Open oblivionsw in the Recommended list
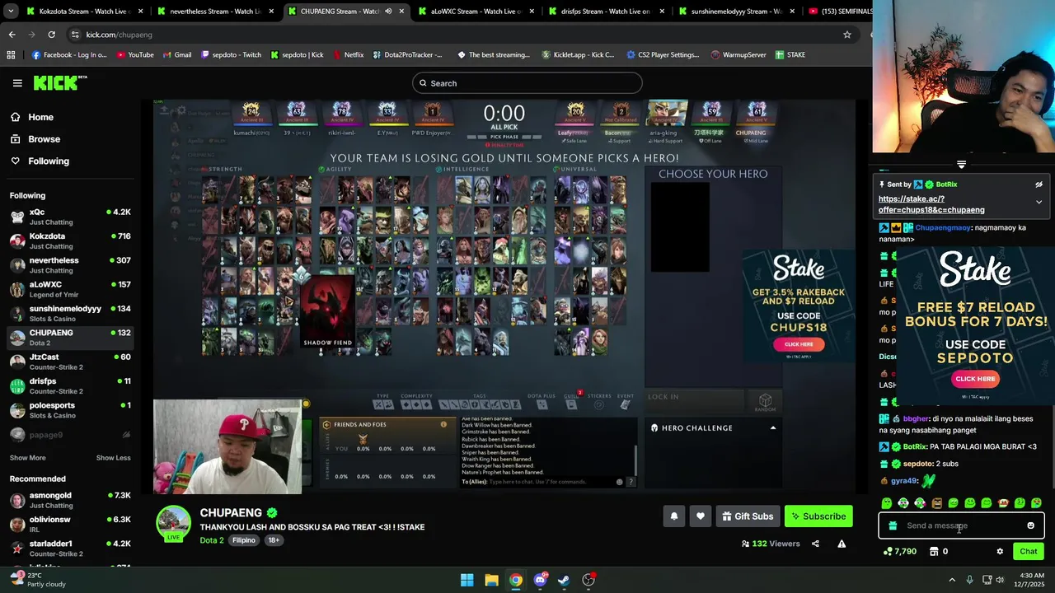 click(x=70, y=524)
